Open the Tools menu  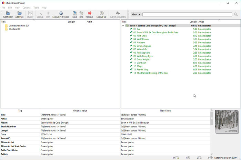point(36,8)
